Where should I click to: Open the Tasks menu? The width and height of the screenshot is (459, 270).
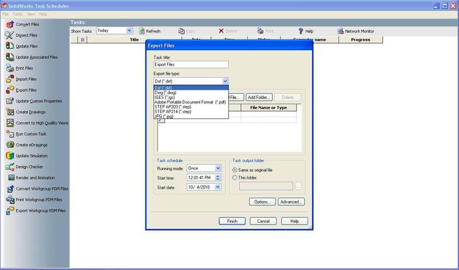18,14
